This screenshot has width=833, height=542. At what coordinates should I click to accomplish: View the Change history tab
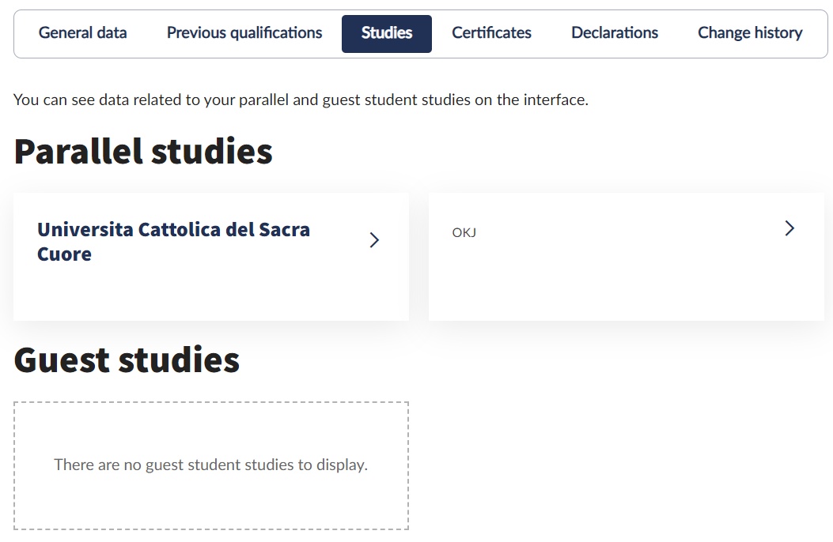point(750,33)
